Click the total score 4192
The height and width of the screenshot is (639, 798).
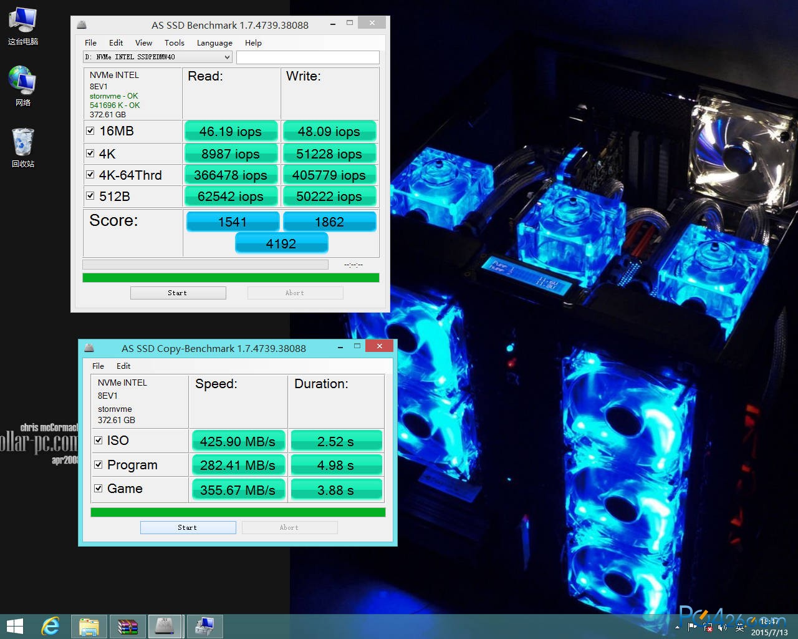click(281, 243)
